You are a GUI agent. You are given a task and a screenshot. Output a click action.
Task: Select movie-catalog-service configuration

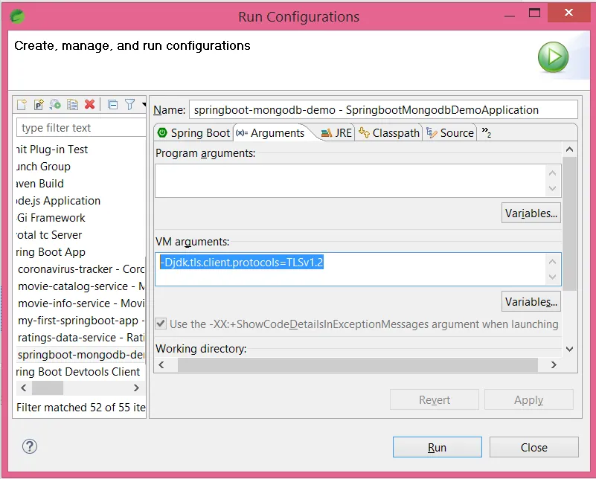click(81, 286)
